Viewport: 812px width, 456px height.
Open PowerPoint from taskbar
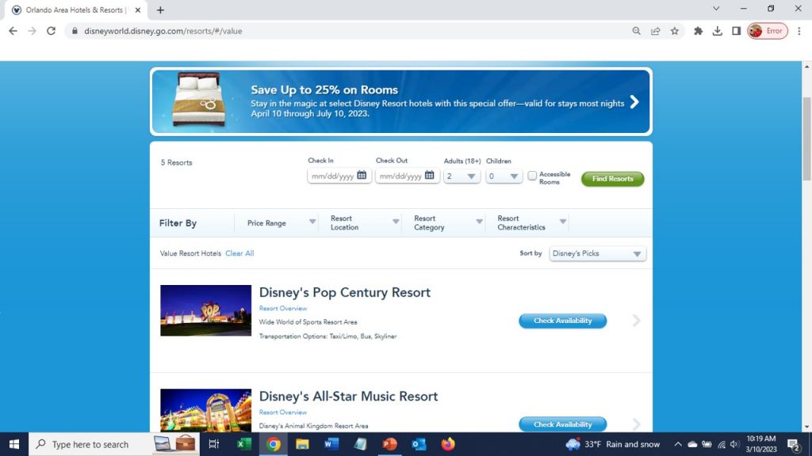(389, 444)
